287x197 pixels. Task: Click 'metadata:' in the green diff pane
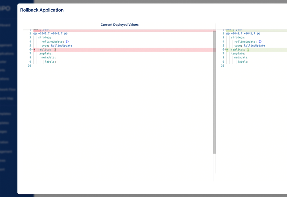click(x=241, y=58)
